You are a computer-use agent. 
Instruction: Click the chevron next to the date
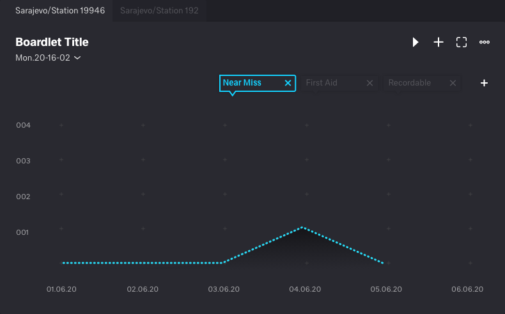(77, 58)
